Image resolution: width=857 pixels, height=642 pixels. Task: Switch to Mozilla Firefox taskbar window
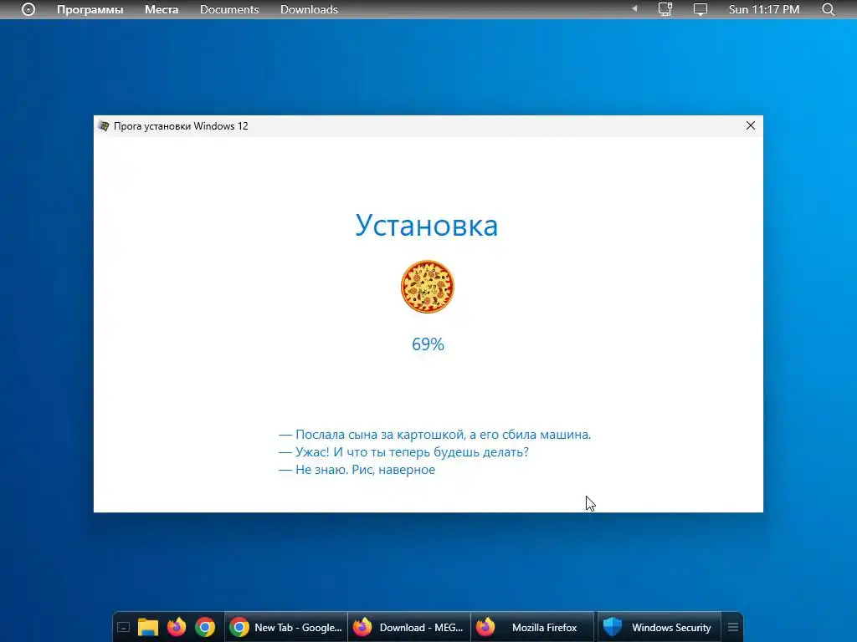532,627
